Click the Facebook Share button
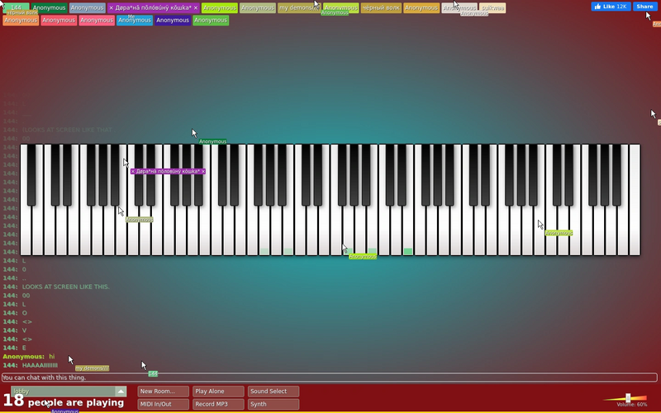Screen dimensions: 661x413 pos(645,7)
